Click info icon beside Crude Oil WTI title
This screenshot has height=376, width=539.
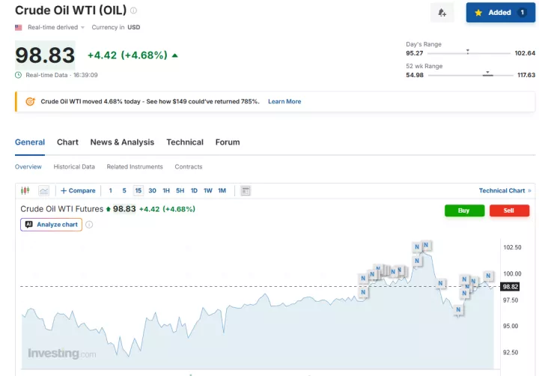point(133,10)
